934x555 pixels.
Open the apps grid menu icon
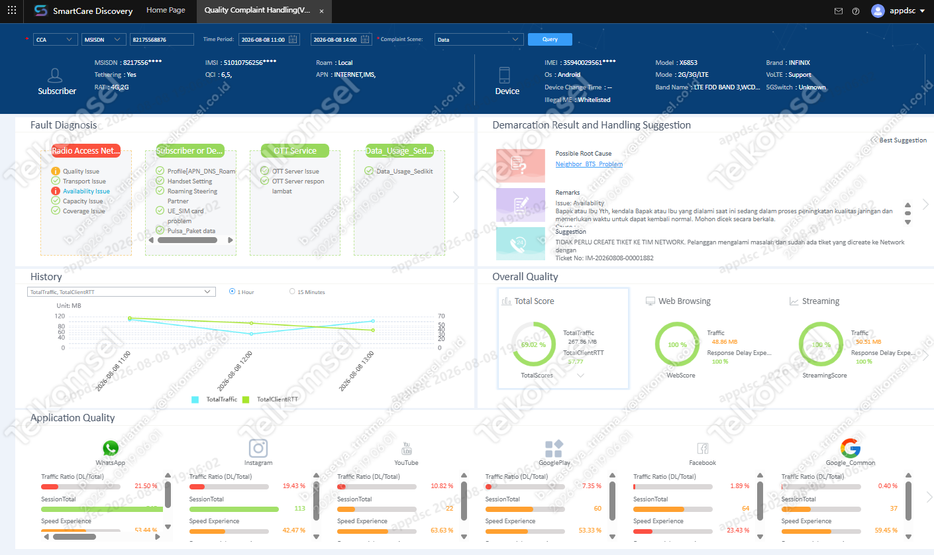pyautogui.click(x=11, y=11)
